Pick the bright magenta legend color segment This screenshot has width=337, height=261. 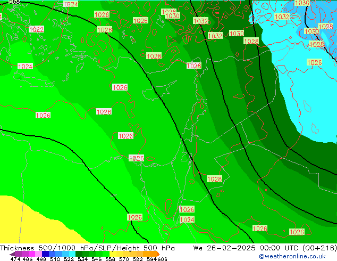32,254
